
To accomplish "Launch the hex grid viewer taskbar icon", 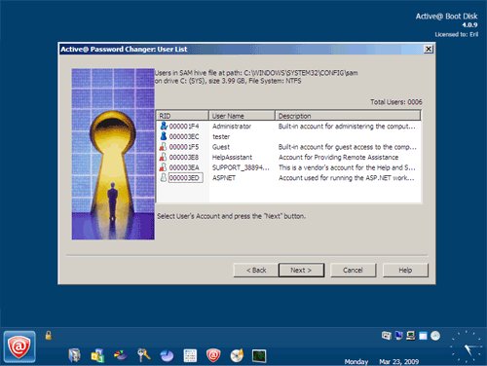I will coord(190,355).
